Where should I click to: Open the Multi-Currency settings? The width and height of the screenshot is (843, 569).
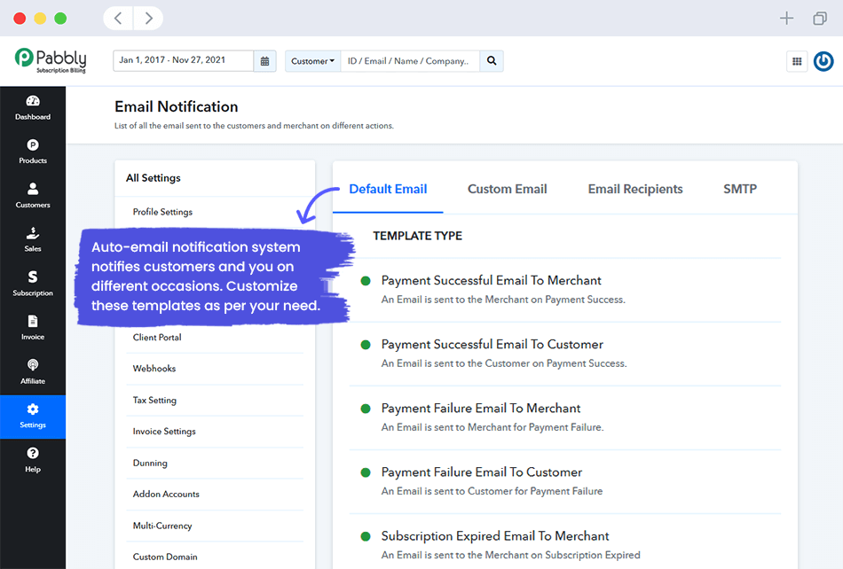(162, 525)
